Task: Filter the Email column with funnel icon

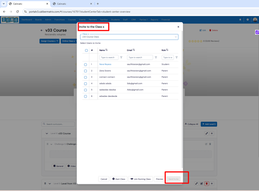Action: [156, 57]
